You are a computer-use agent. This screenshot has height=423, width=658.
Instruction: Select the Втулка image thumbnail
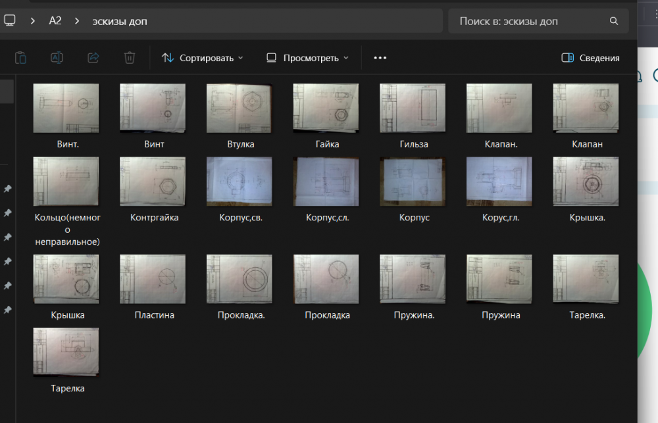(239, 109)
